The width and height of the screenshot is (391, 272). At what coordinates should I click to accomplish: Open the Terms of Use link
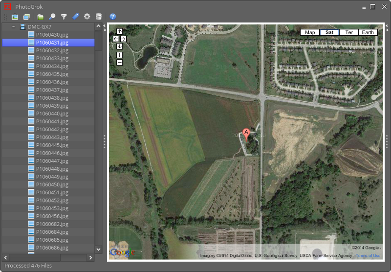point(368,256)
